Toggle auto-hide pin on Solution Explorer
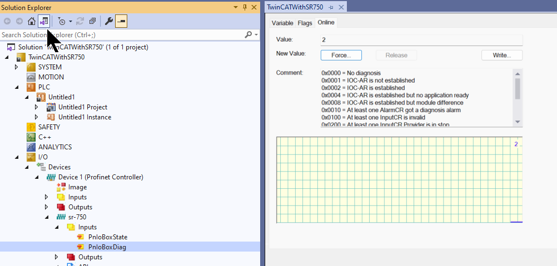The height and width of the screenshot is (266, 557). [x=245, y=7]
